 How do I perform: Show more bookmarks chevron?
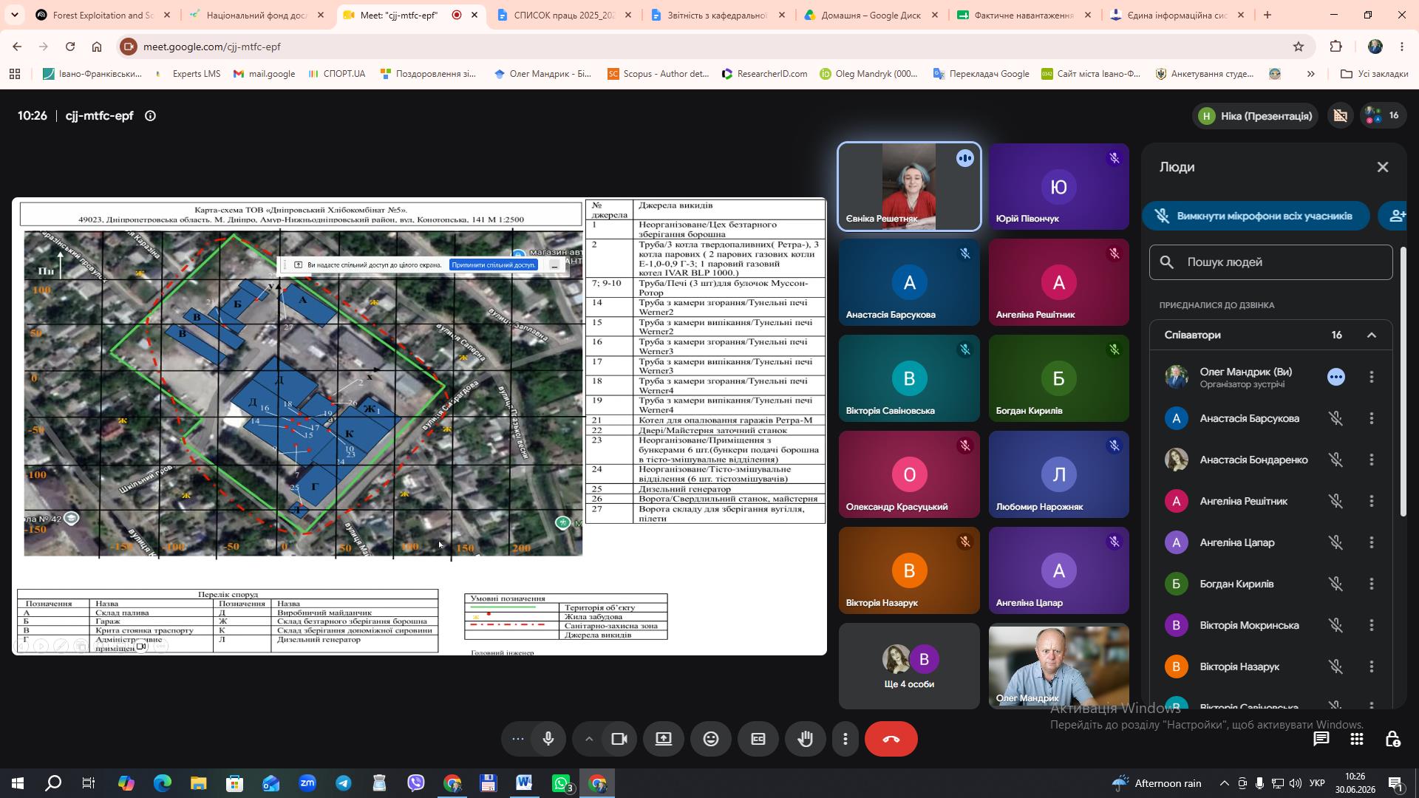(x=1311, y=74)
